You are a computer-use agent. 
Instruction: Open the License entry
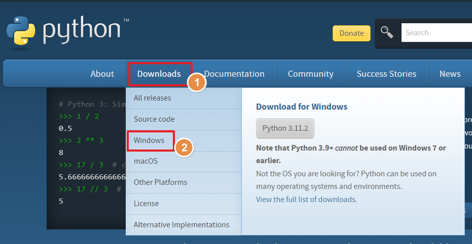pyautogui.click(x=184, y=204)
